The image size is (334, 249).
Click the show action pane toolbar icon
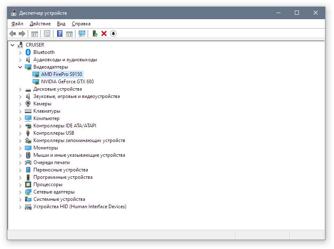click(69, 33)
